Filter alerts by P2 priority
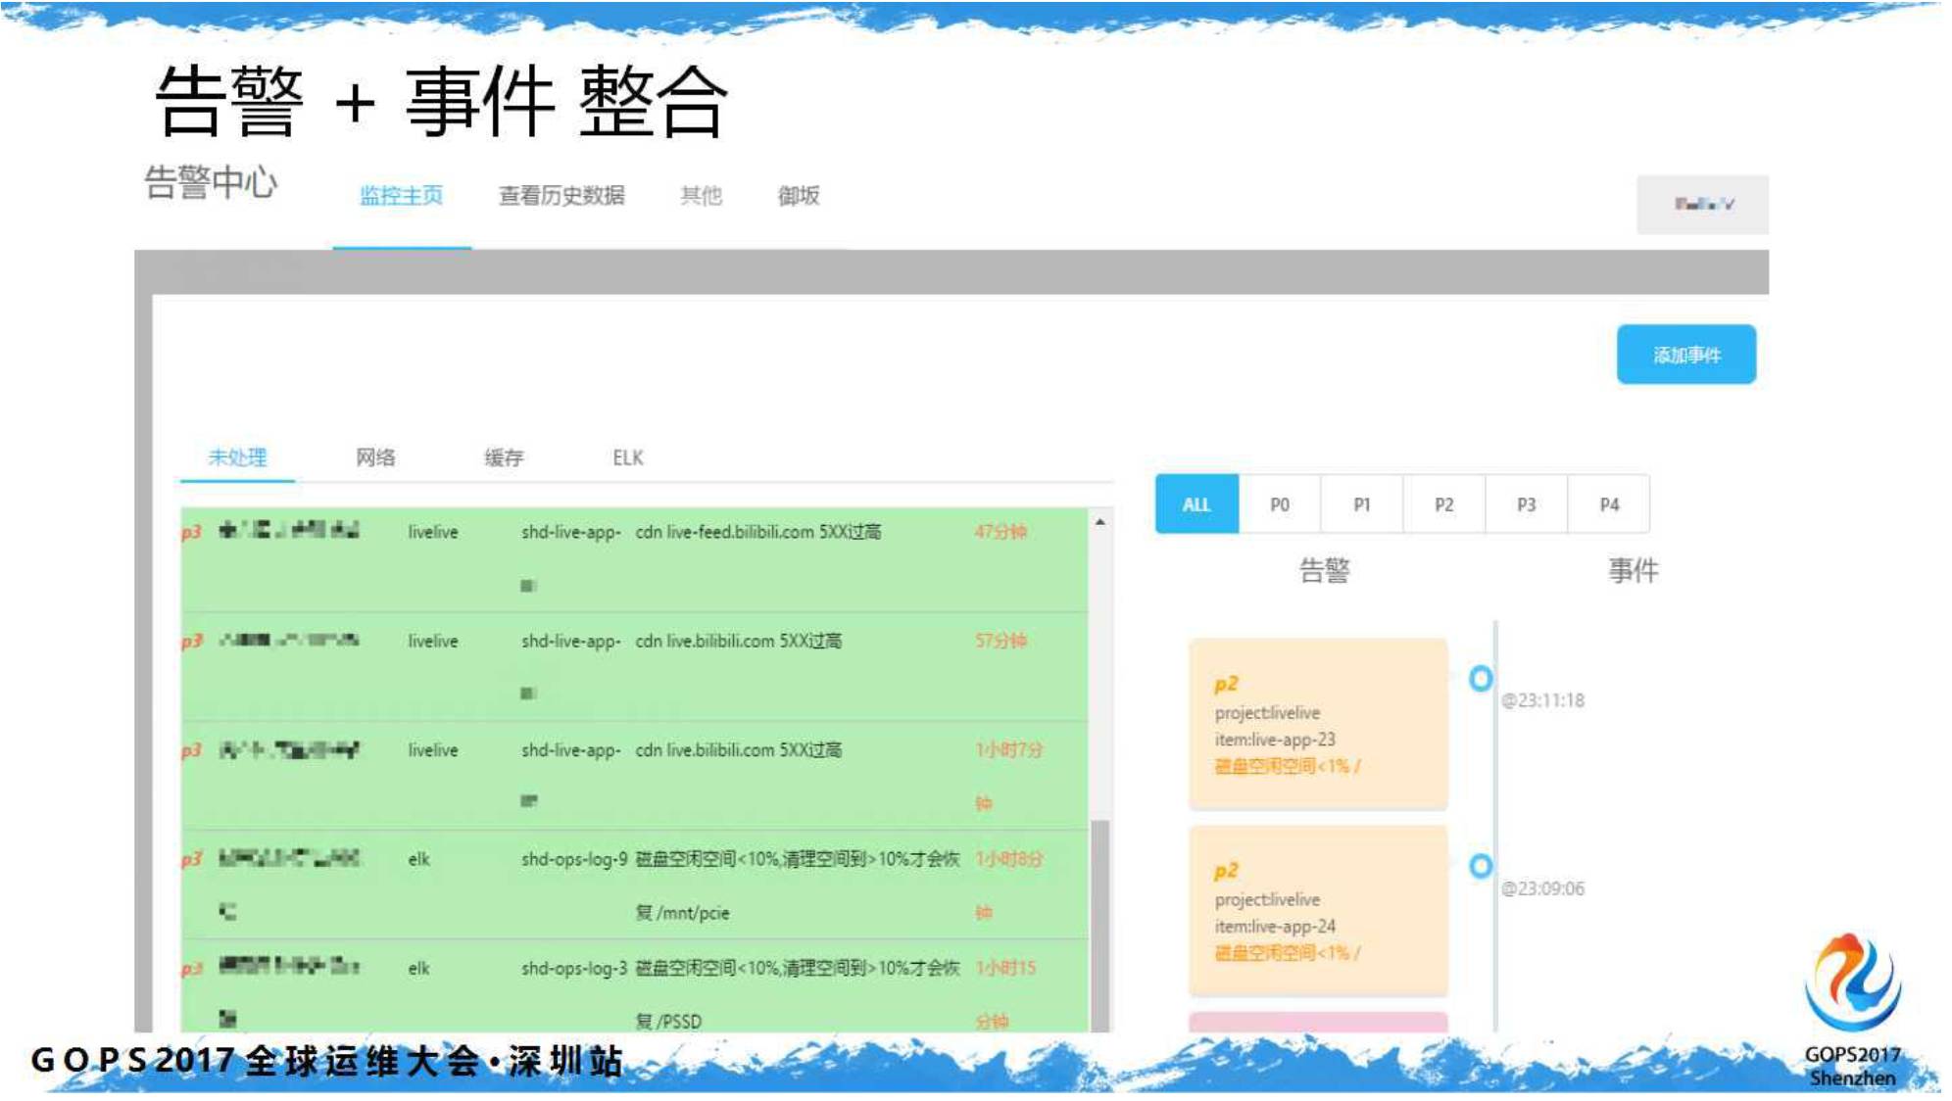This screenshot has width=1952, height=1101. click(1443, 504)
